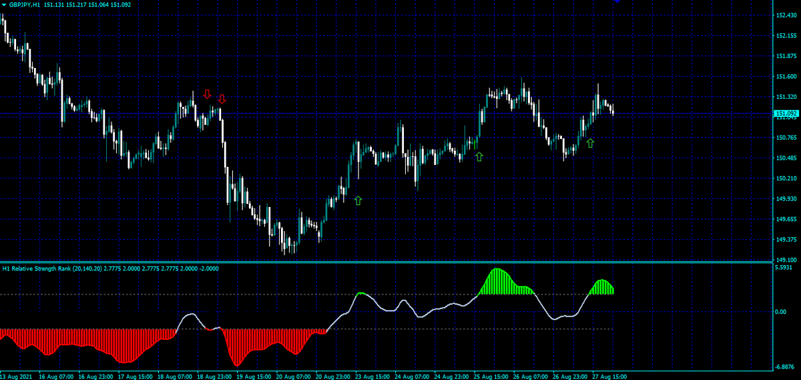Click the 150.210 price axis label
801x380 pixels.
786,178
